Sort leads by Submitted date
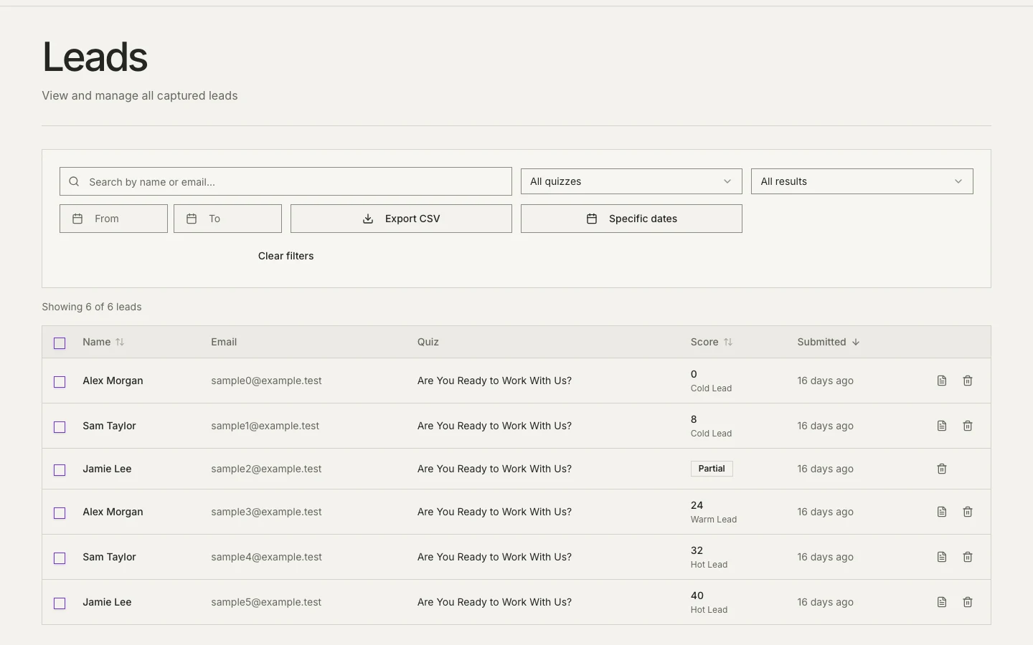This screenshot has height=645, width=1033. coord(829,342)
